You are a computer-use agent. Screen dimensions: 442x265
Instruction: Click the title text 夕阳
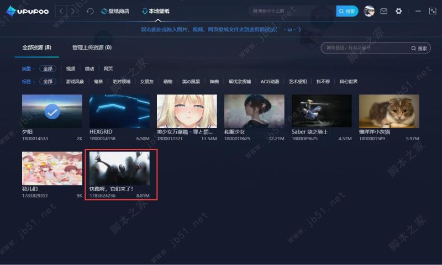(x=27, y=131)
